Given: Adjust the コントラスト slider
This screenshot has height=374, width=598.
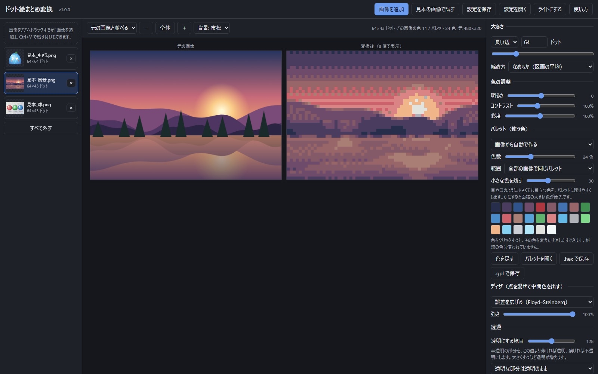Looking at the screenshot, I should click(546, 106).
